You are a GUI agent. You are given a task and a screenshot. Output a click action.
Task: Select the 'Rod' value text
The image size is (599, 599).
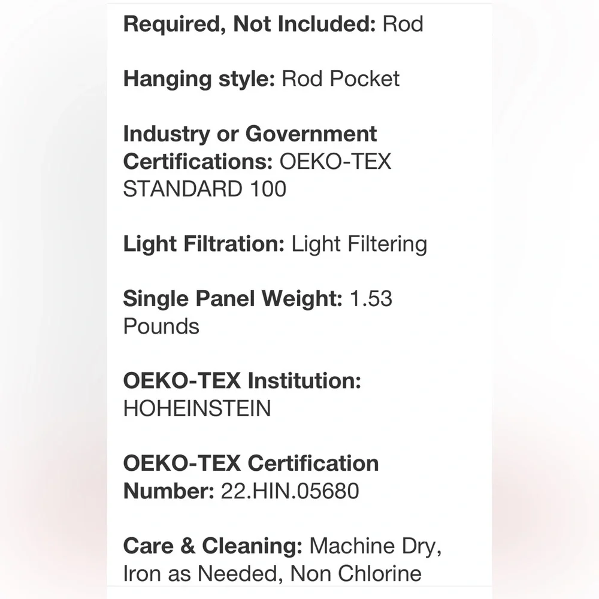click(x=403, y=25)
